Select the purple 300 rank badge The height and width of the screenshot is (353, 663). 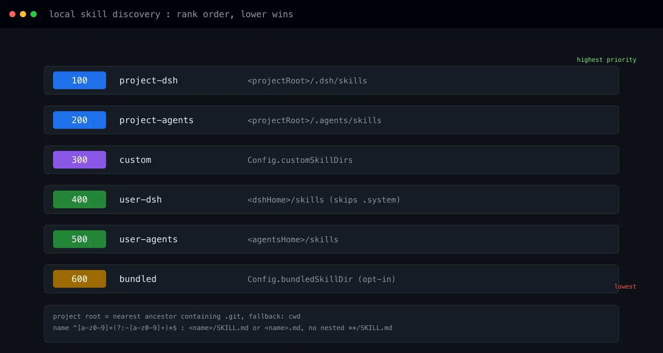point(80,160)
